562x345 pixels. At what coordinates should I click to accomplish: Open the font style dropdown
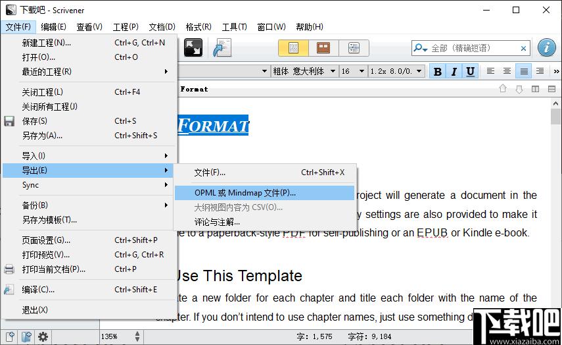[x=304, y=71]
